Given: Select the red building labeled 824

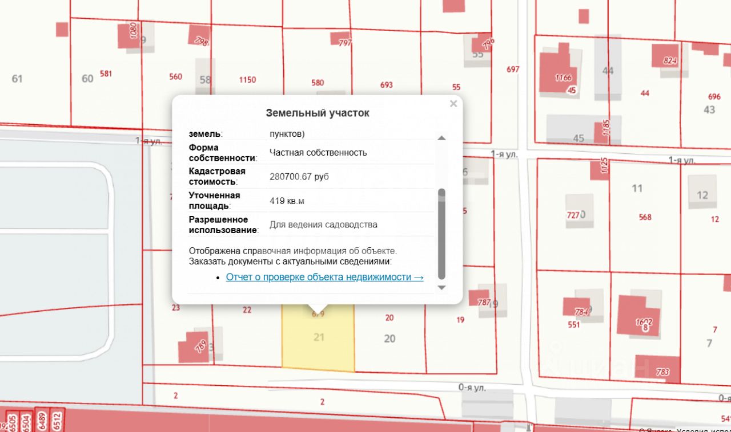Looking at the screenshot, I should pos(665,56).
